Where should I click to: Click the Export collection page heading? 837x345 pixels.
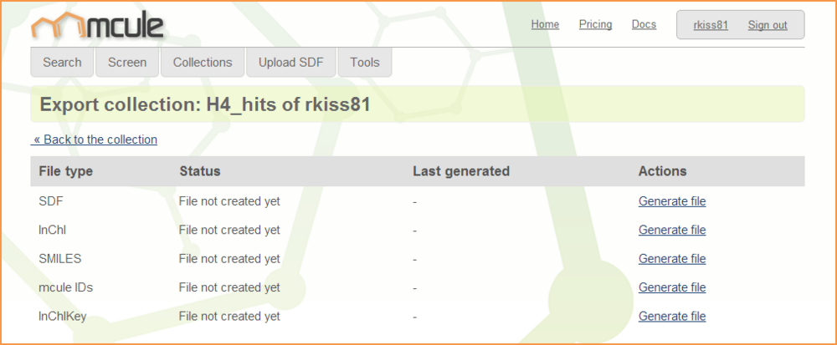(x=205, y=105)
